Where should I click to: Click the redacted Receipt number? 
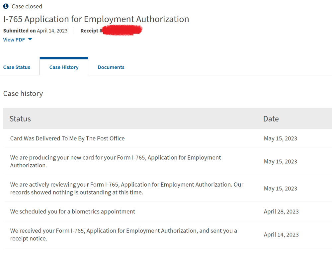tap(122, 30)
